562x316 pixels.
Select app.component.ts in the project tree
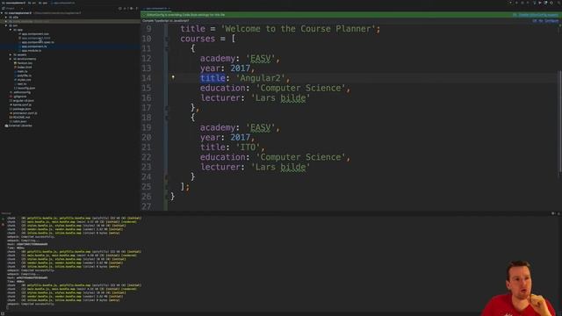(34, 47)
